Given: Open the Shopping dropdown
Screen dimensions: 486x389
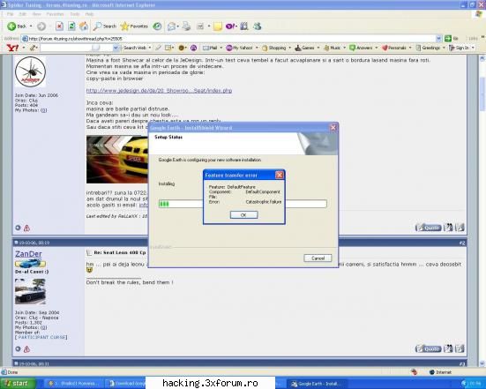Looking at the screenshot, I should tap(289, 48).
